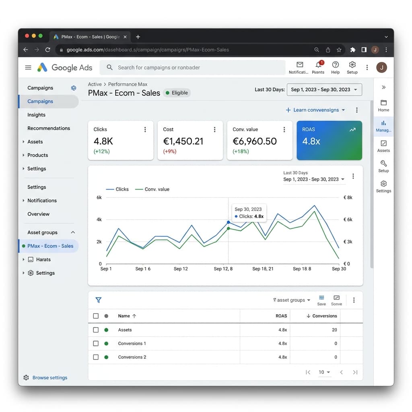Click the browser reload button
The width and height of the screenshot is (412, 412).
[47, 49]
